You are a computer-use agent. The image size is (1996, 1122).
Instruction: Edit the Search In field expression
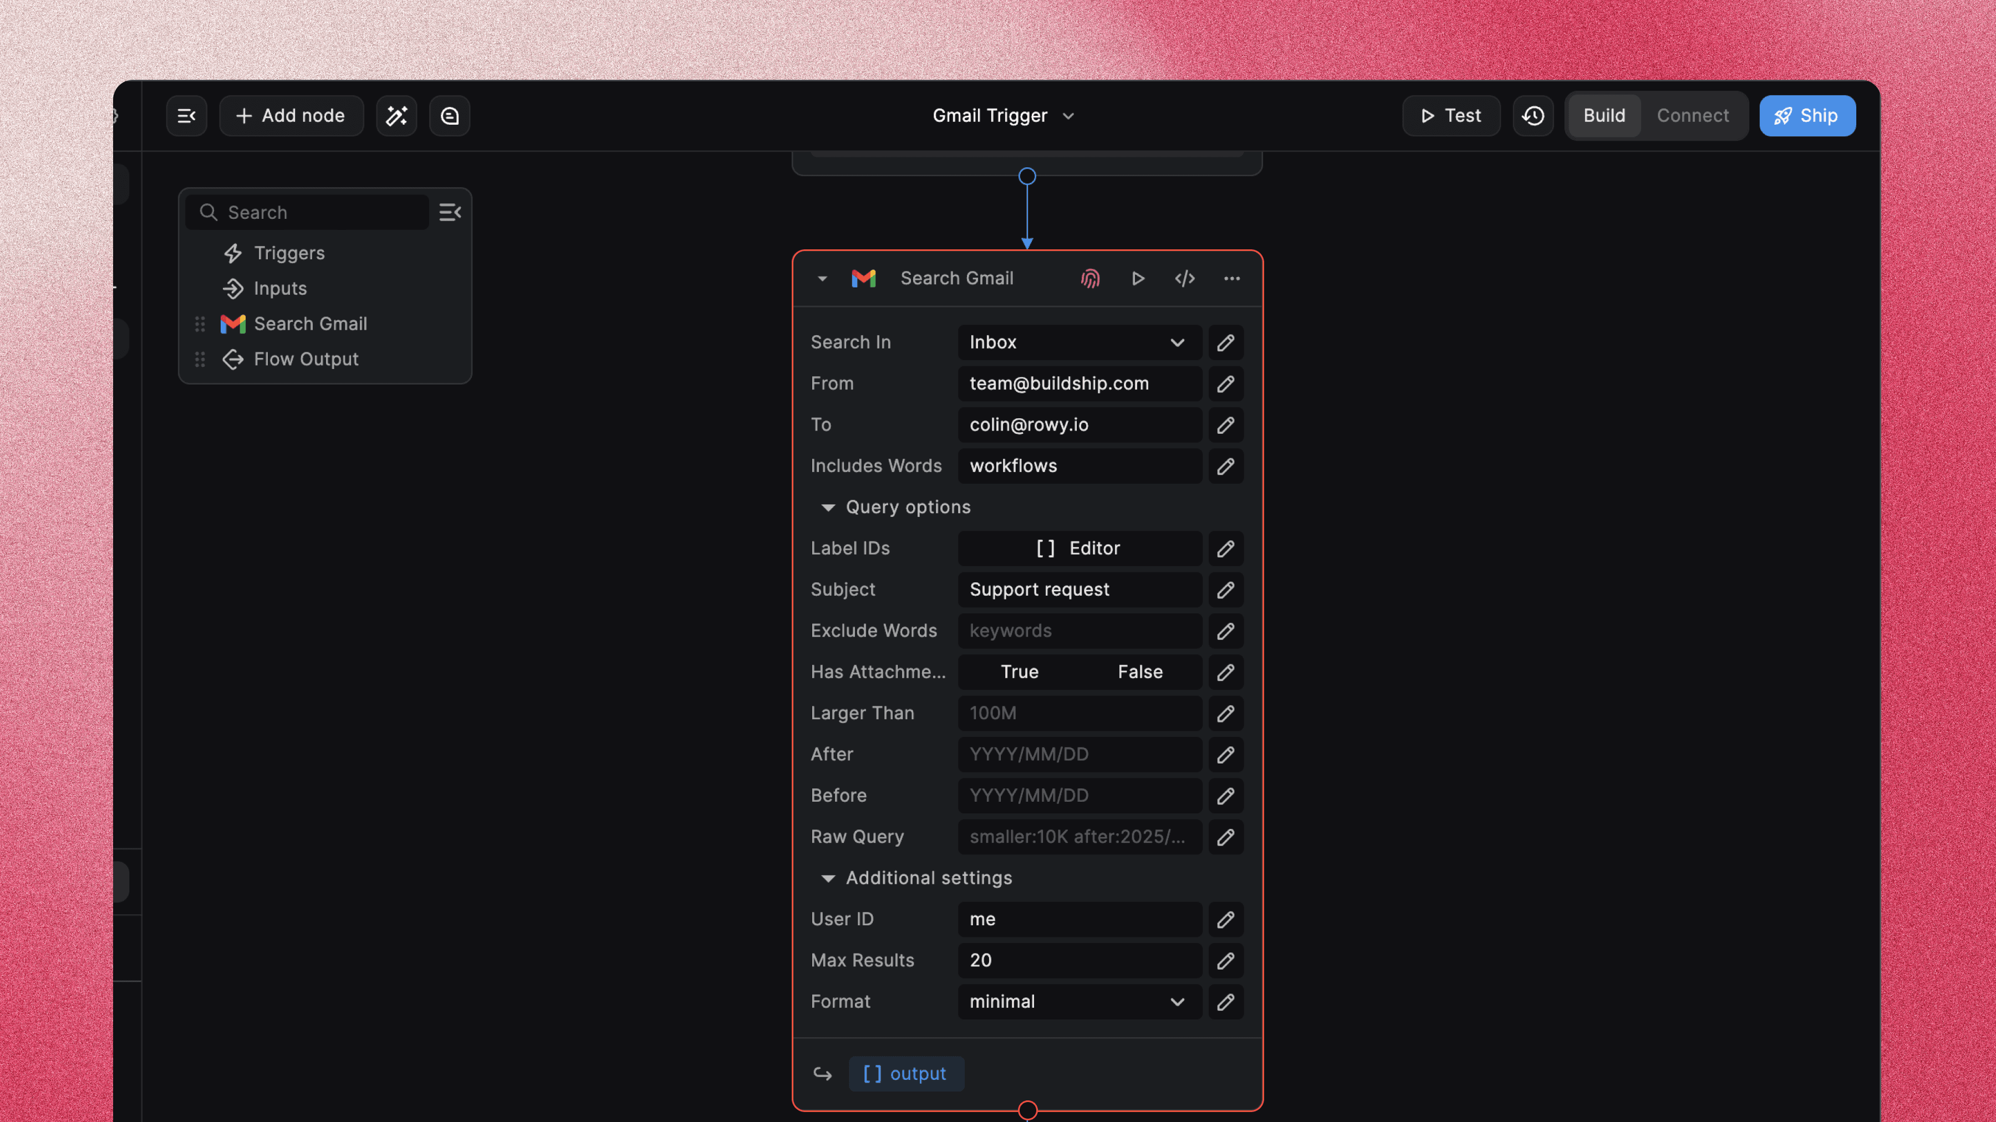pos(1226,342)
